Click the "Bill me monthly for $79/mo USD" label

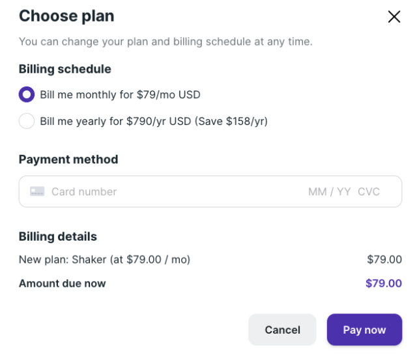pyautogui.click(x=120, y=95)
